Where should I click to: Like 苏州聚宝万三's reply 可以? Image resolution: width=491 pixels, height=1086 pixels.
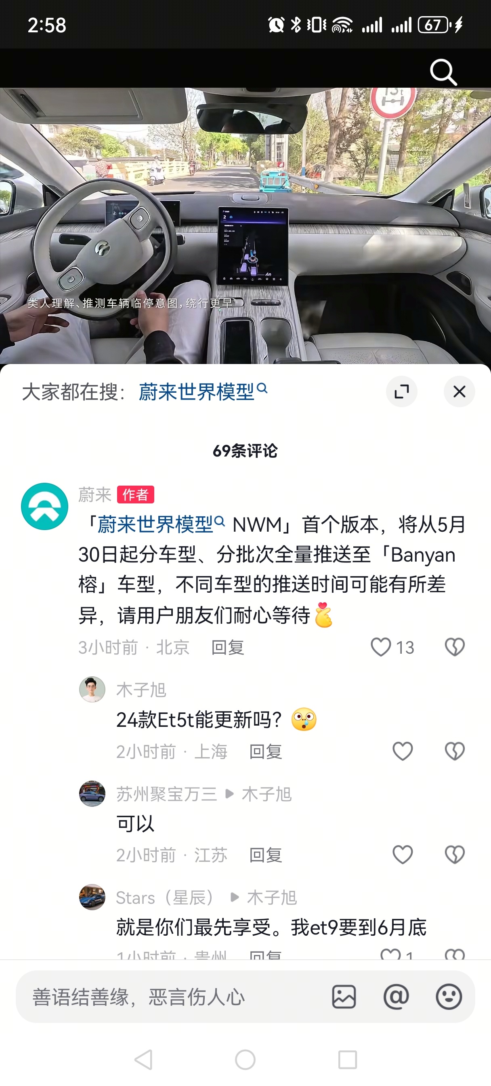403,854
